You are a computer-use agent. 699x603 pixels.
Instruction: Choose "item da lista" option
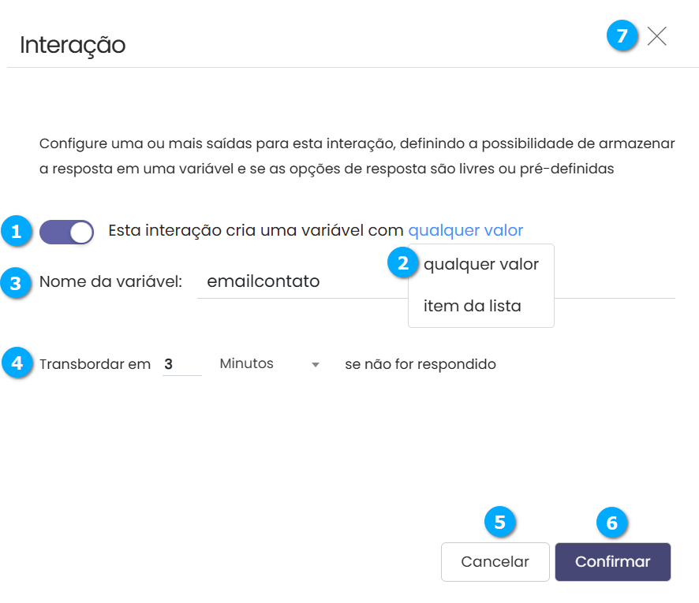tap(473, 306)
